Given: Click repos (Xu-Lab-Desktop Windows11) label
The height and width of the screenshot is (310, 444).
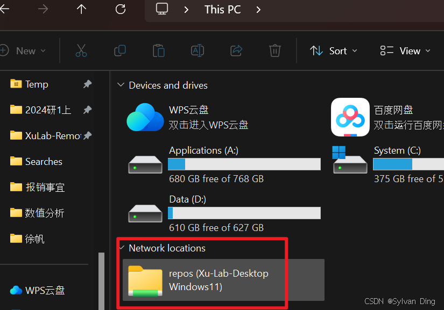Looking at the screenshot, I should tap(219, 280).
